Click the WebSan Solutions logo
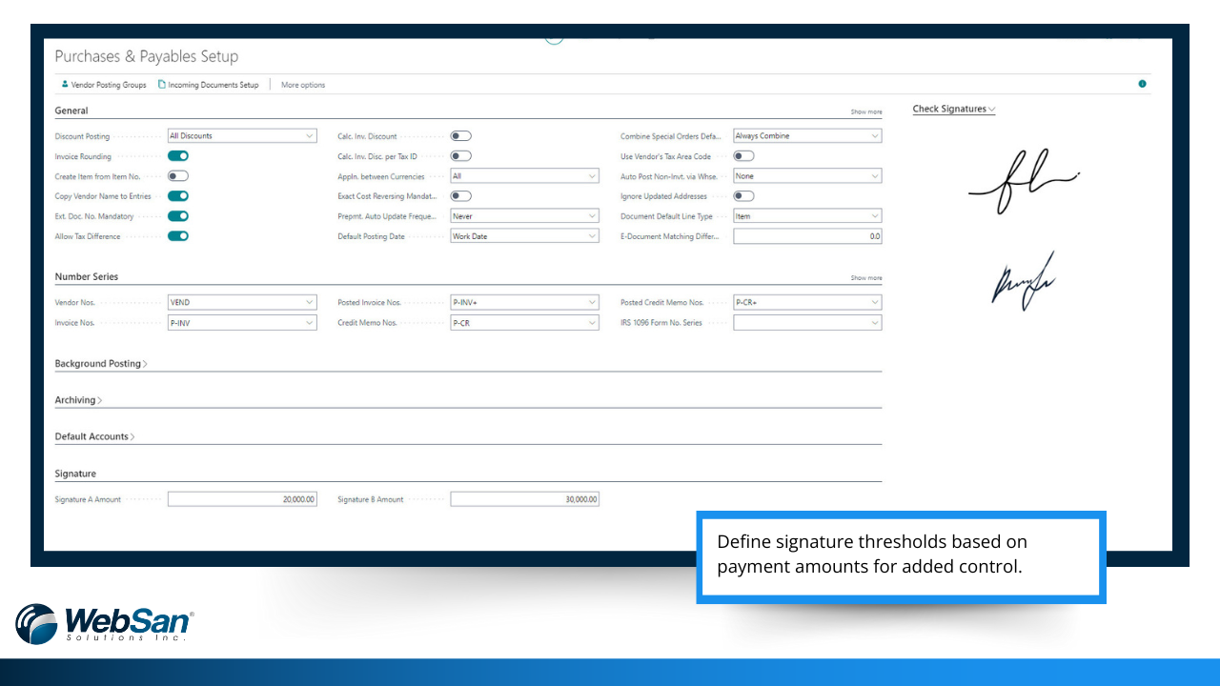The width and height of the screenshot is (1220, 686). tap(105, 623)
